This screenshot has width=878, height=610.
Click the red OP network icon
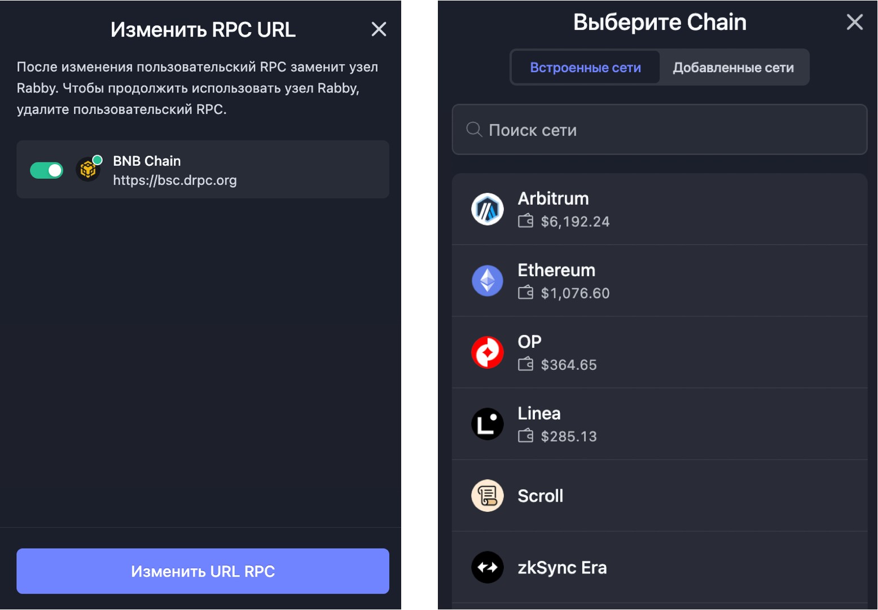tap(488, 352)
